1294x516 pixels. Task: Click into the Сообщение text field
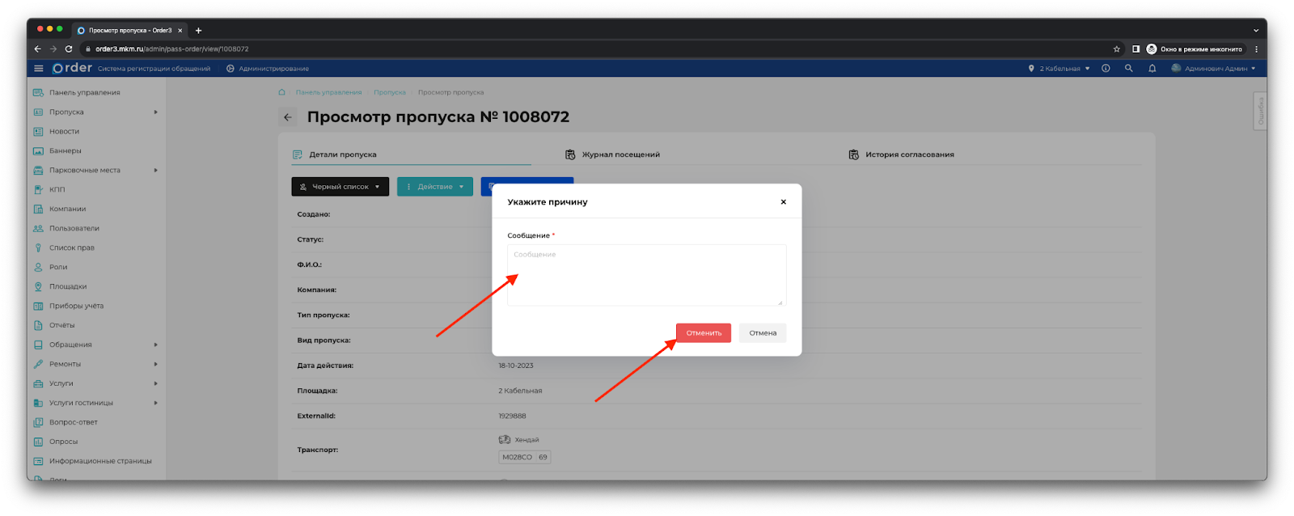[x=646, y=275]
